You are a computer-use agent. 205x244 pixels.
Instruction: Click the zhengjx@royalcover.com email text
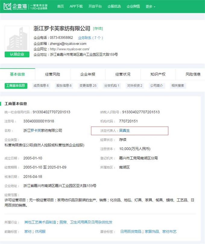[x=68, y=44]
